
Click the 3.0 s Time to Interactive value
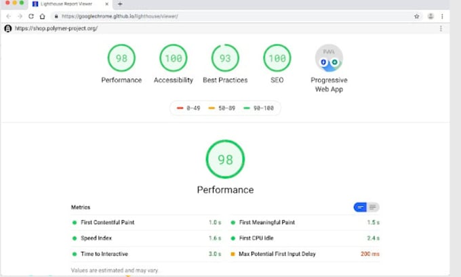click(x=215, y=254)
